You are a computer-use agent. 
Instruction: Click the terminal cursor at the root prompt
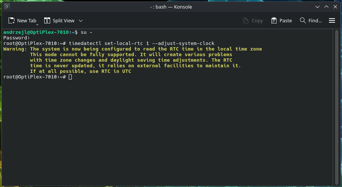click(70, 77)
